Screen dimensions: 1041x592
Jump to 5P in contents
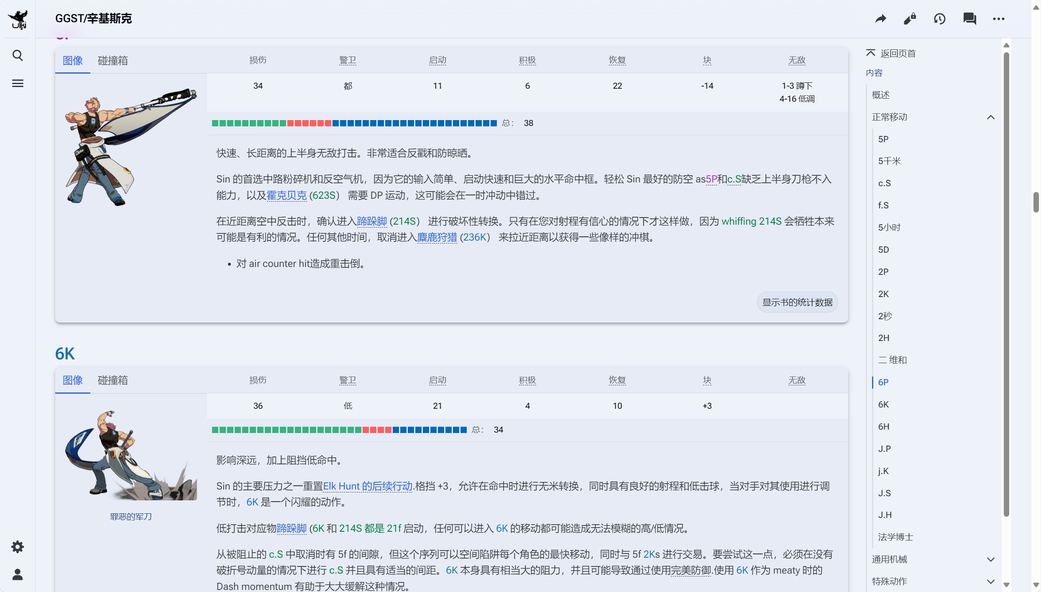[883, 139]
